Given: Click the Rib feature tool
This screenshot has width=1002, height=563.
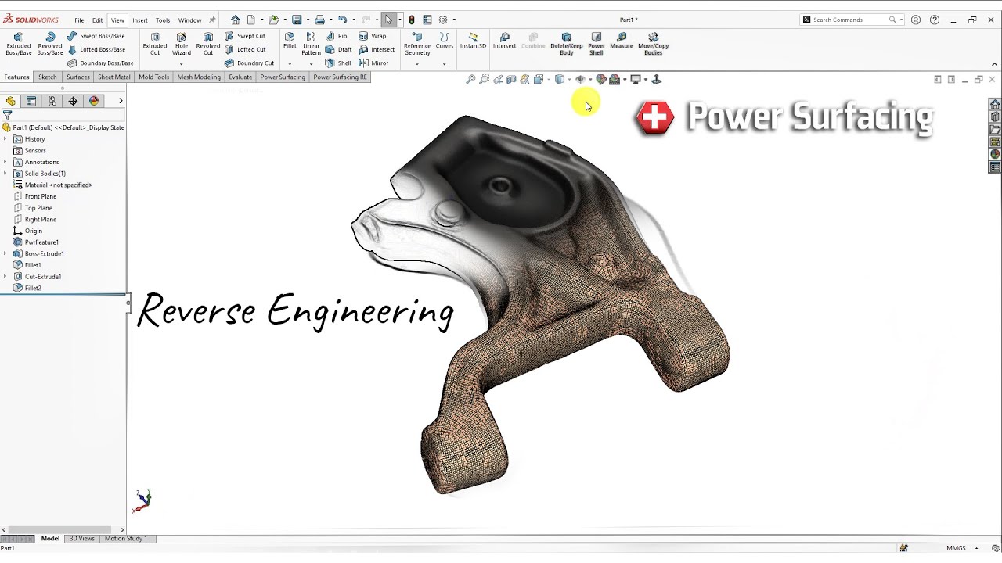Looking at the screenshot, I should pyautogui.click(x=337, y=36).
